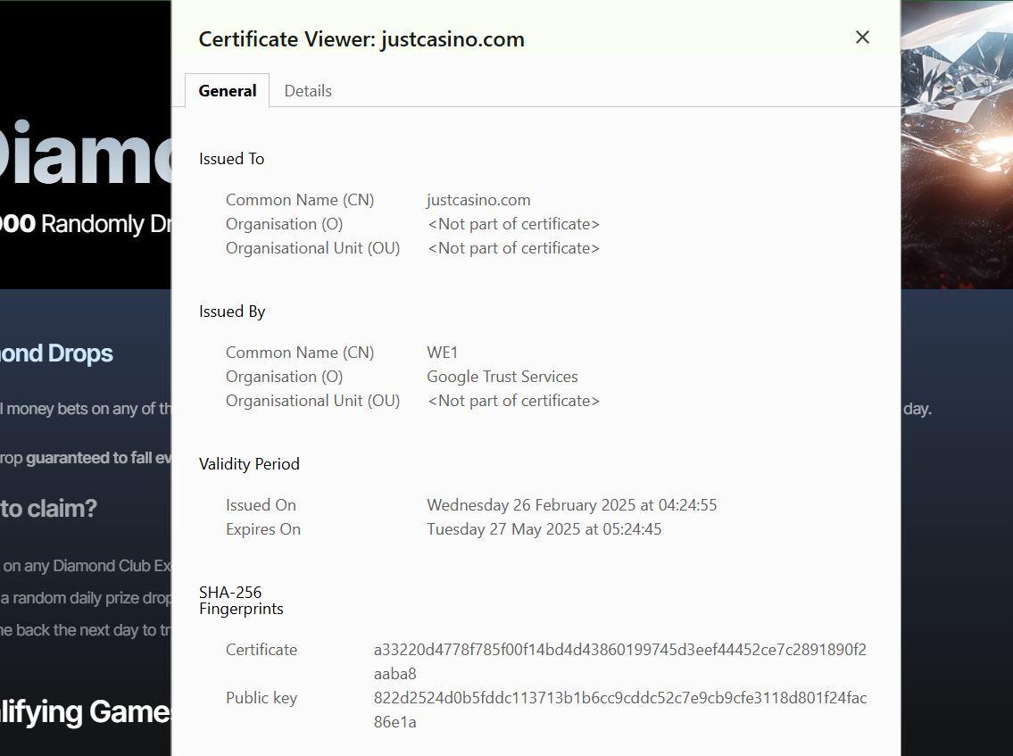Click Issued To Organisational Unit value
Screen dimensions: 1013x756
pos(513,248)
